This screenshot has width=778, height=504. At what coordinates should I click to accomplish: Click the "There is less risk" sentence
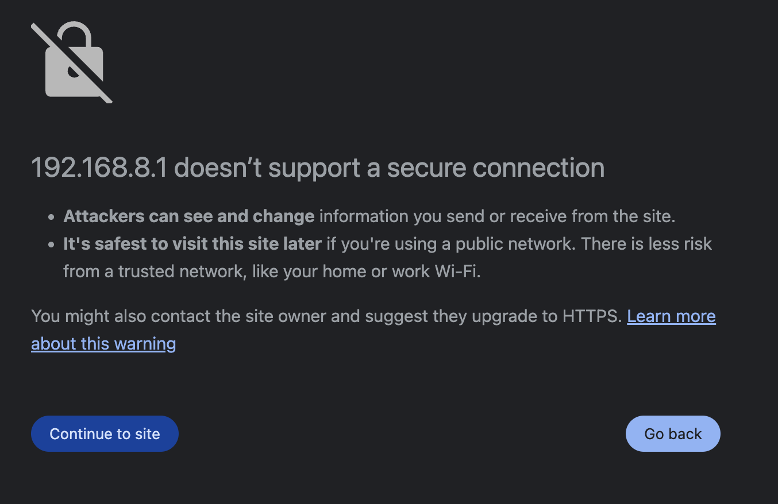click(x=646, y=244)
